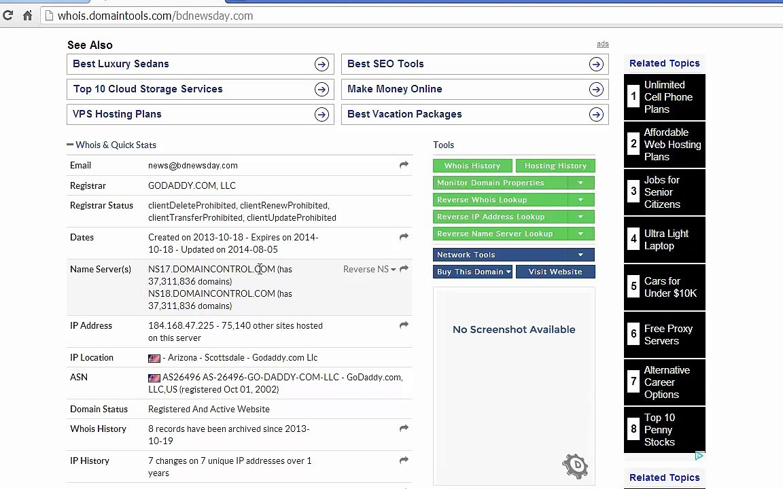Expand the Buy This Domain dropdown
The height and width of the screenshot is (489, 783).
[508, 272]
